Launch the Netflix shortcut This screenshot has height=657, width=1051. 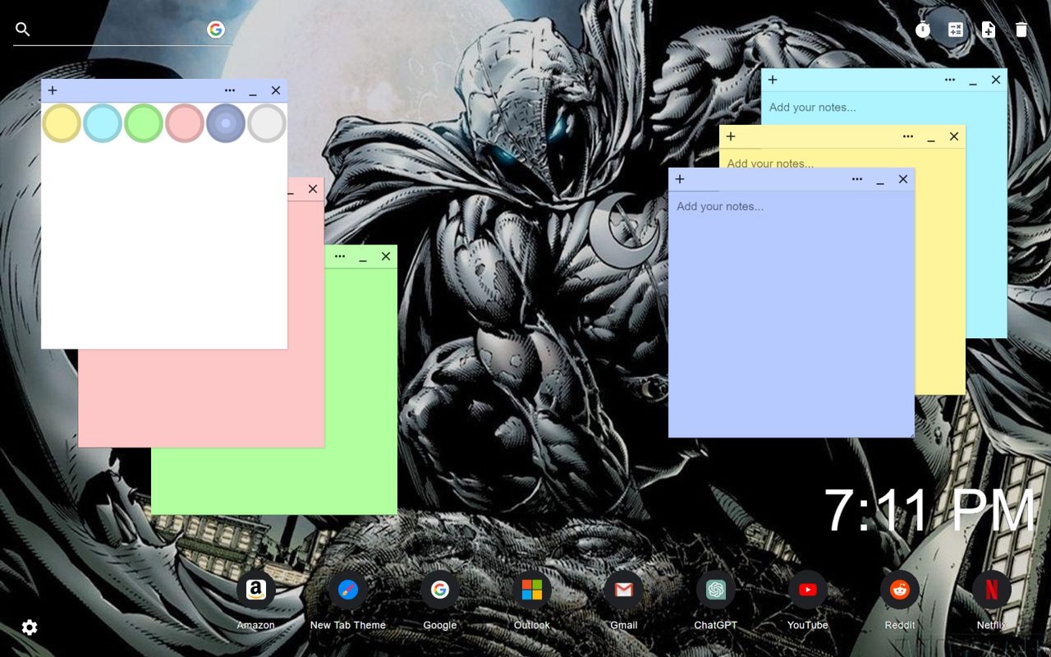point(992,590)
